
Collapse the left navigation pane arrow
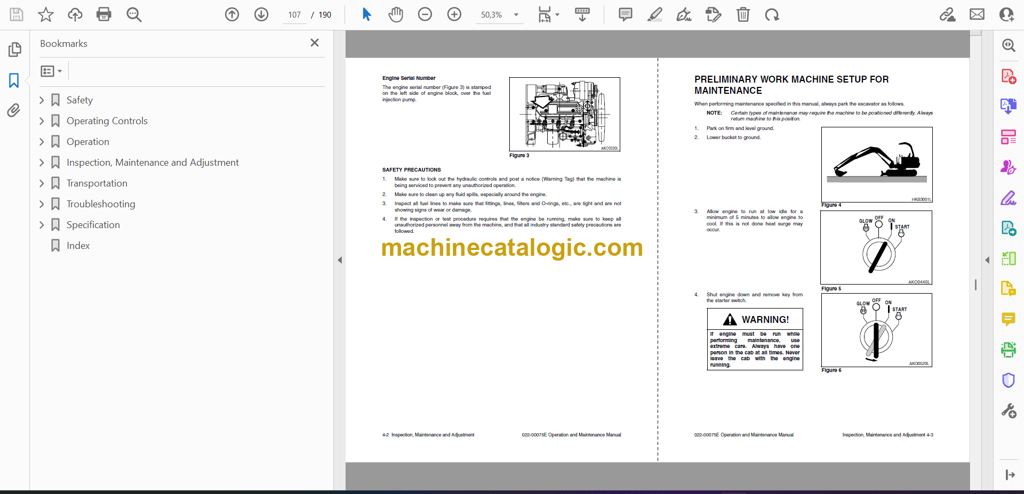pos(340,260)
